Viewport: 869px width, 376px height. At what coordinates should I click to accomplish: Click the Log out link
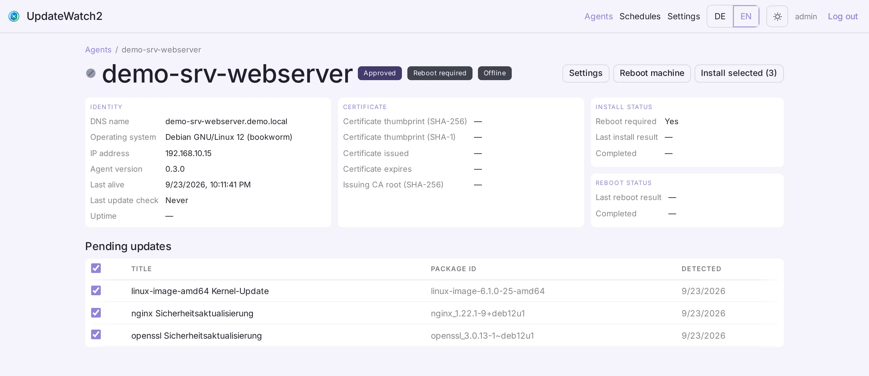click(842, 16)
